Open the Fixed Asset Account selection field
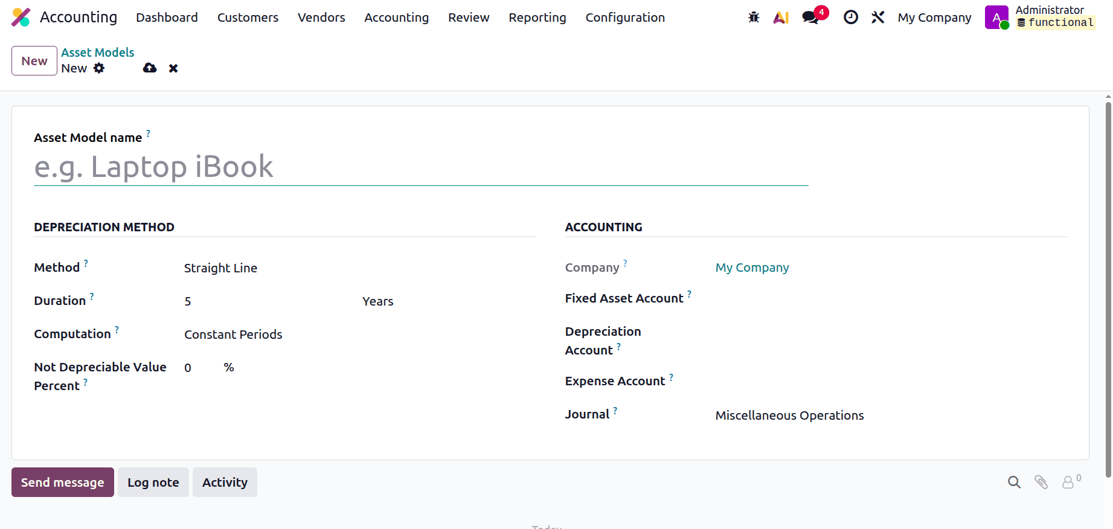This screenshot has width=1113, height=529. tap(891, 299)
